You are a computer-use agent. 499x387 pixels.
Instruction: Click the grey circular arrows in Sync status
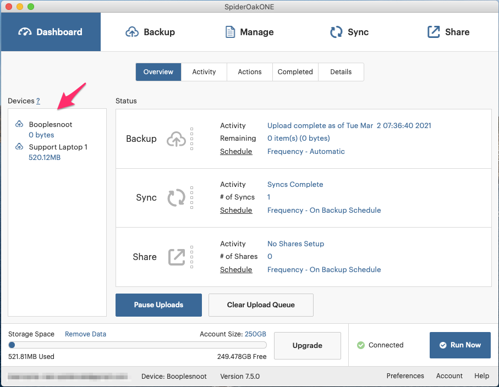176,198
